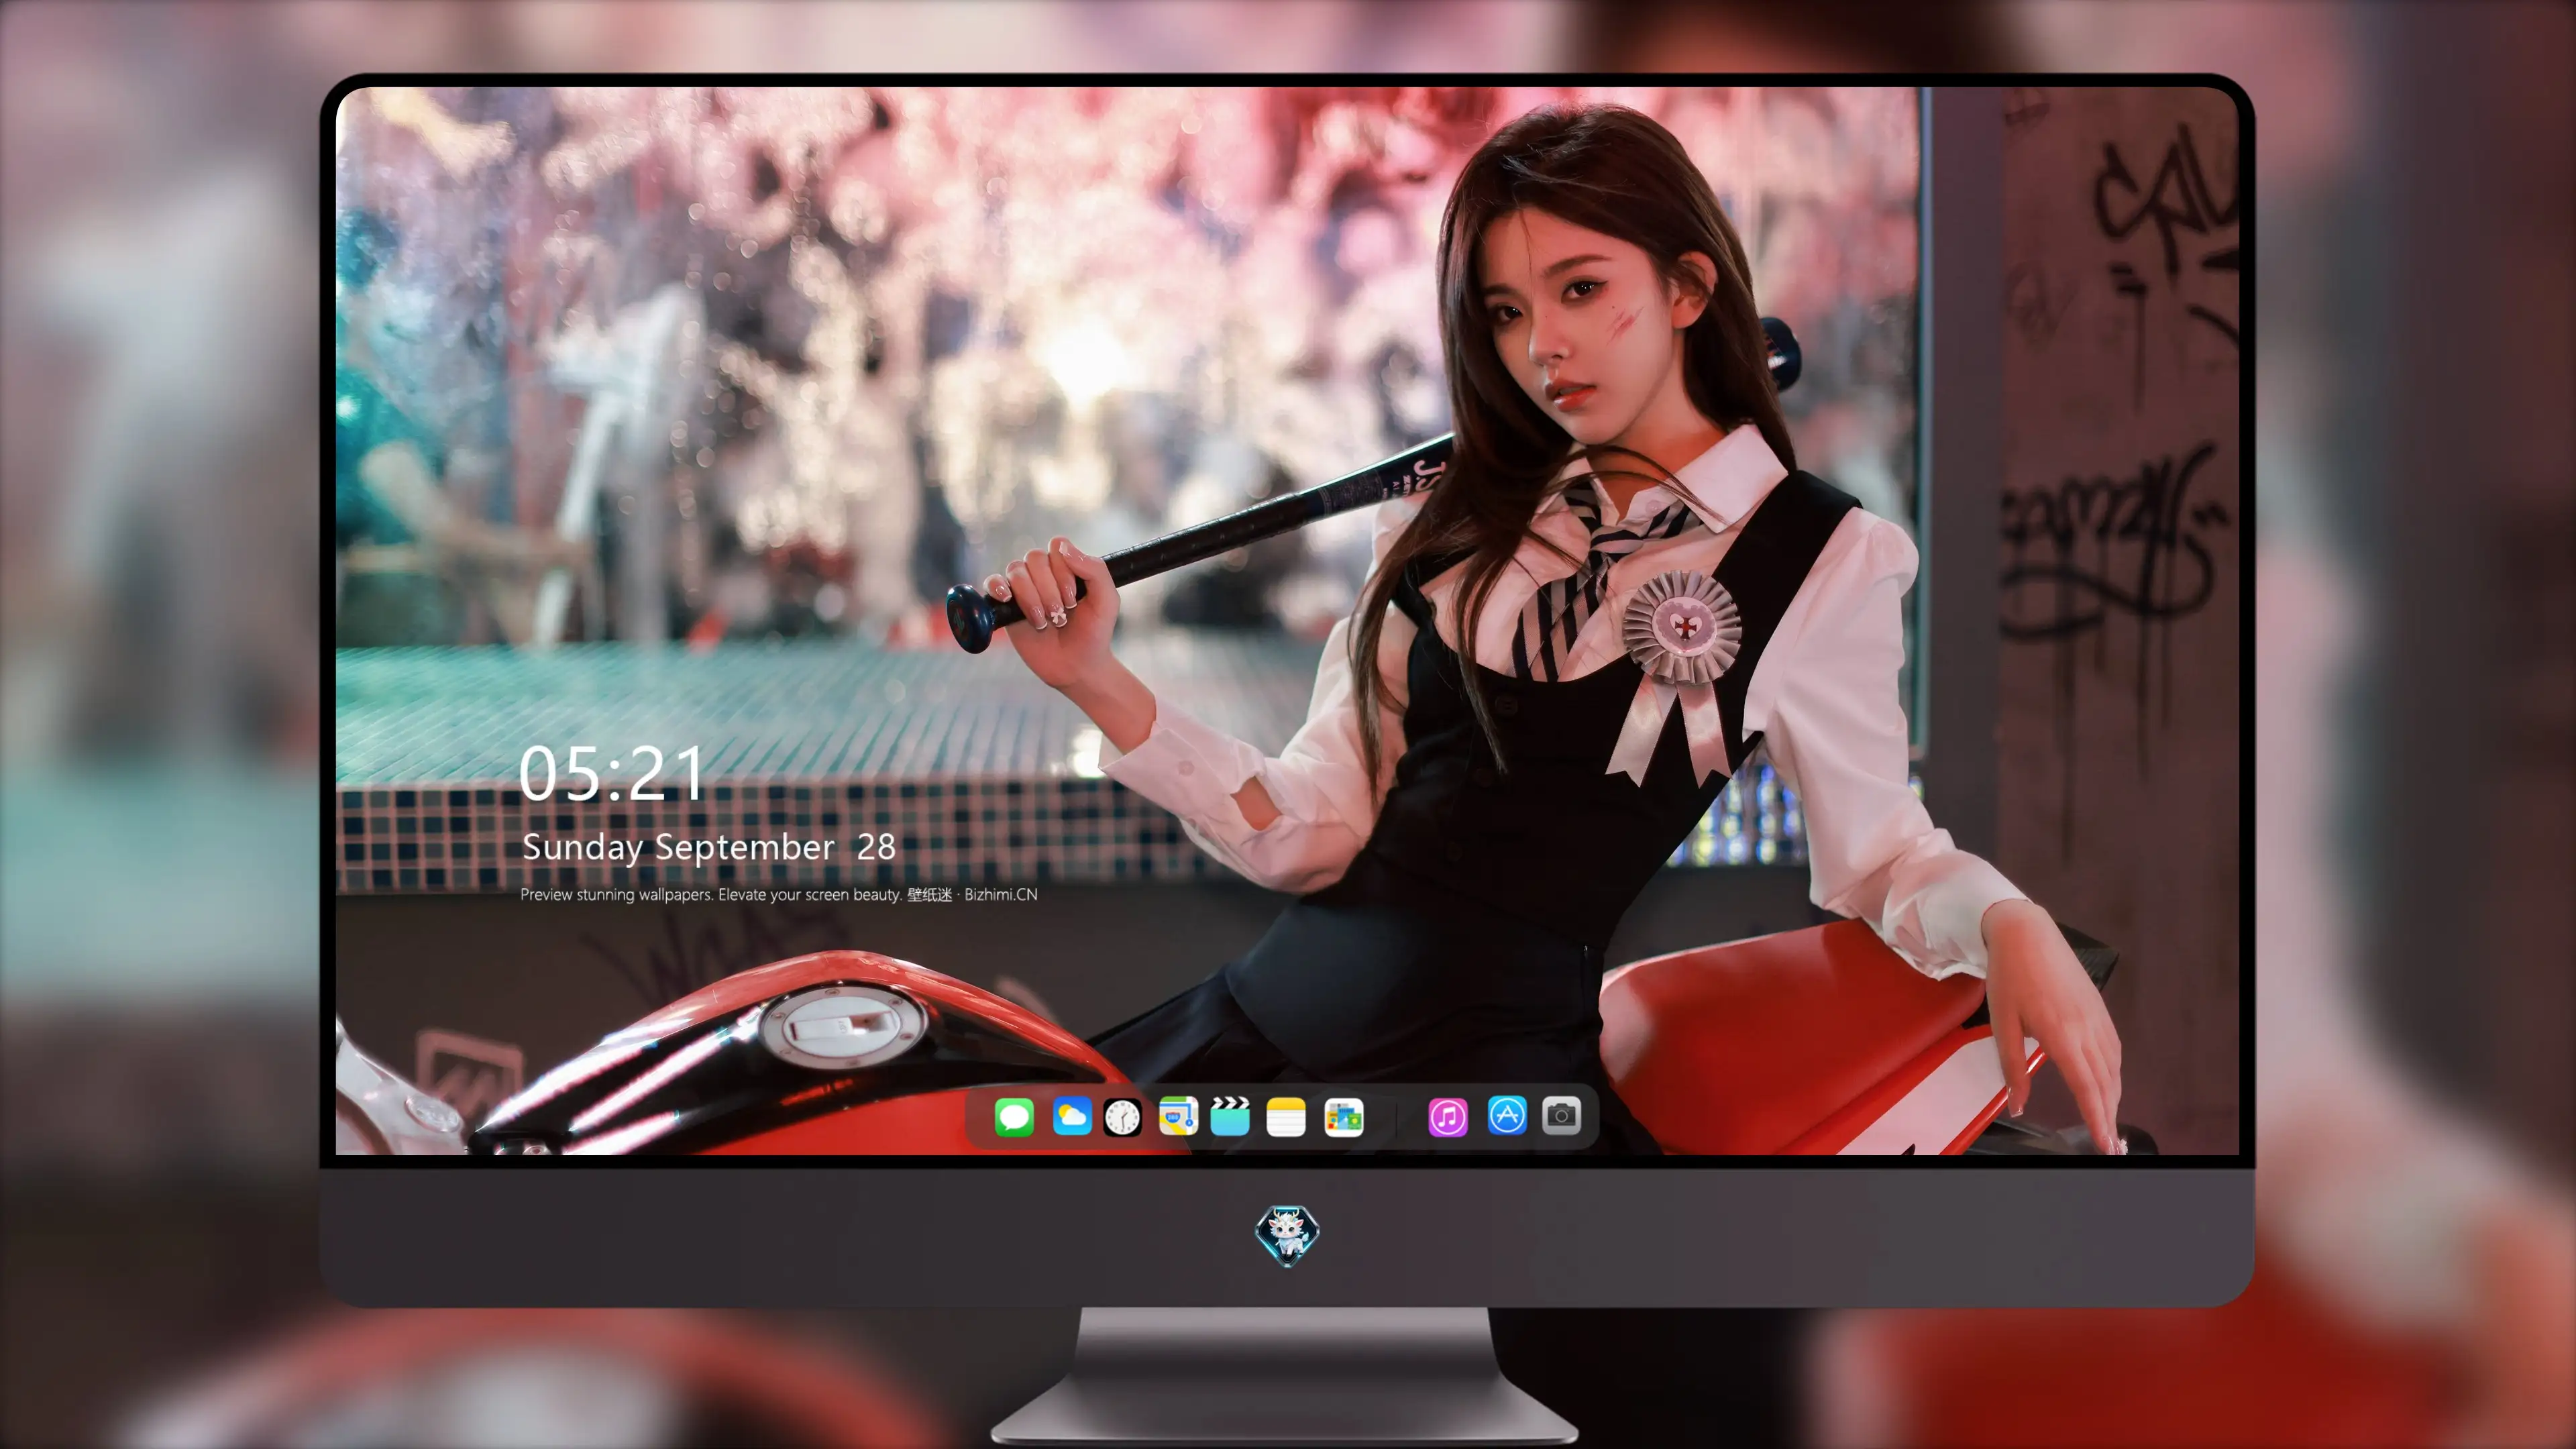Image resolution: width=2576 pixels, height=1449 pixels.
Task: Open the Pages-style document app icon
Action: [1344, 1117]
